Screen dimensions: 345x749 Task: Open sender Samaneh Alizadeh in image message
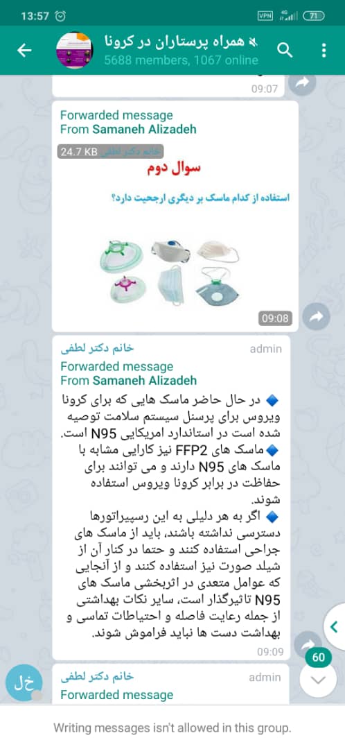144,129
